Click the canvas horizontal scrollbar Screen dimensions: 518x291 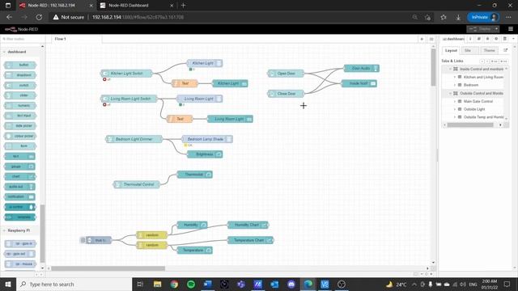point(108,268)
